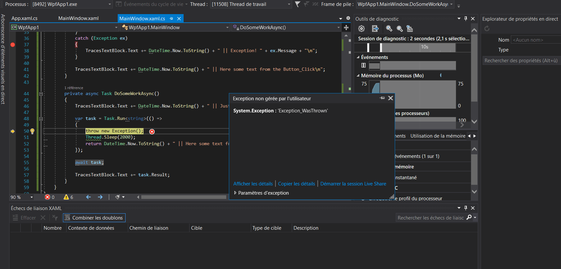This screenshot has width=561, height=269.
Task: Open editor tab options gear
Action: coord(348,18)
